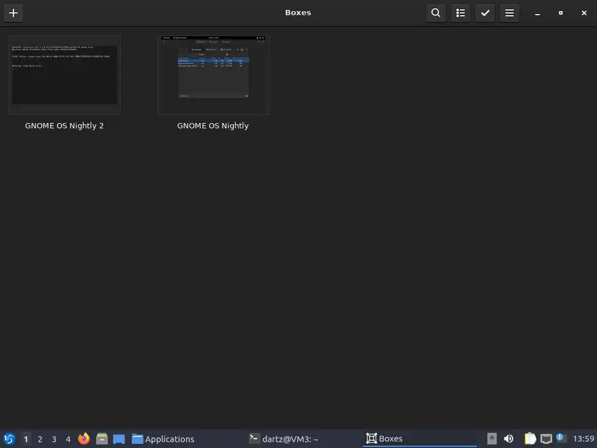The image size is (597, 448).
Task: Switch to list view in Boxes
Action: (x=461, y=13)
